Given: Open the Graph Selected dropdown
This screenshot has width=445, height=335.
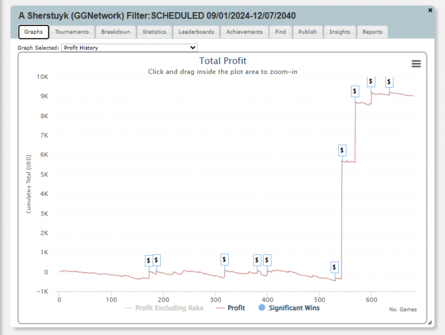Looking at the screenshot, I should click(x=130, y=48).
